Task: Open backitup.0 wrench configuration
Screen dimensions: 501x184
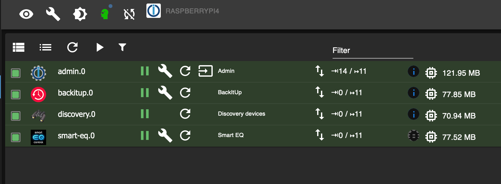Action: point(165,92)
